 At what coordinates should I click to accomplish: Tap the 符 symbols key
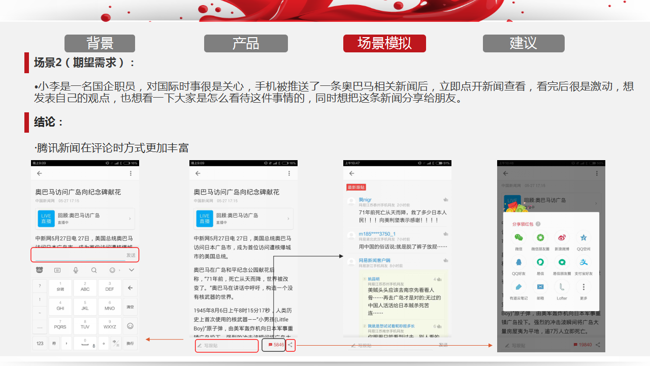54,344
